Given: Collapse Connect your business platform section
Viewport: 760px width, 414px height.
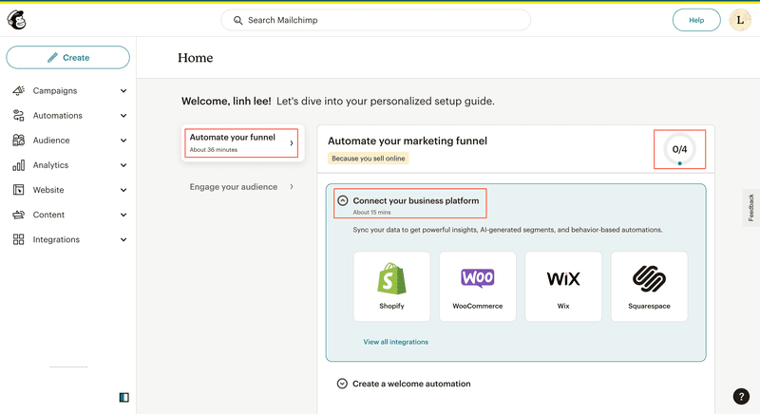Looking at the screenshot, I should click(343, 201).
